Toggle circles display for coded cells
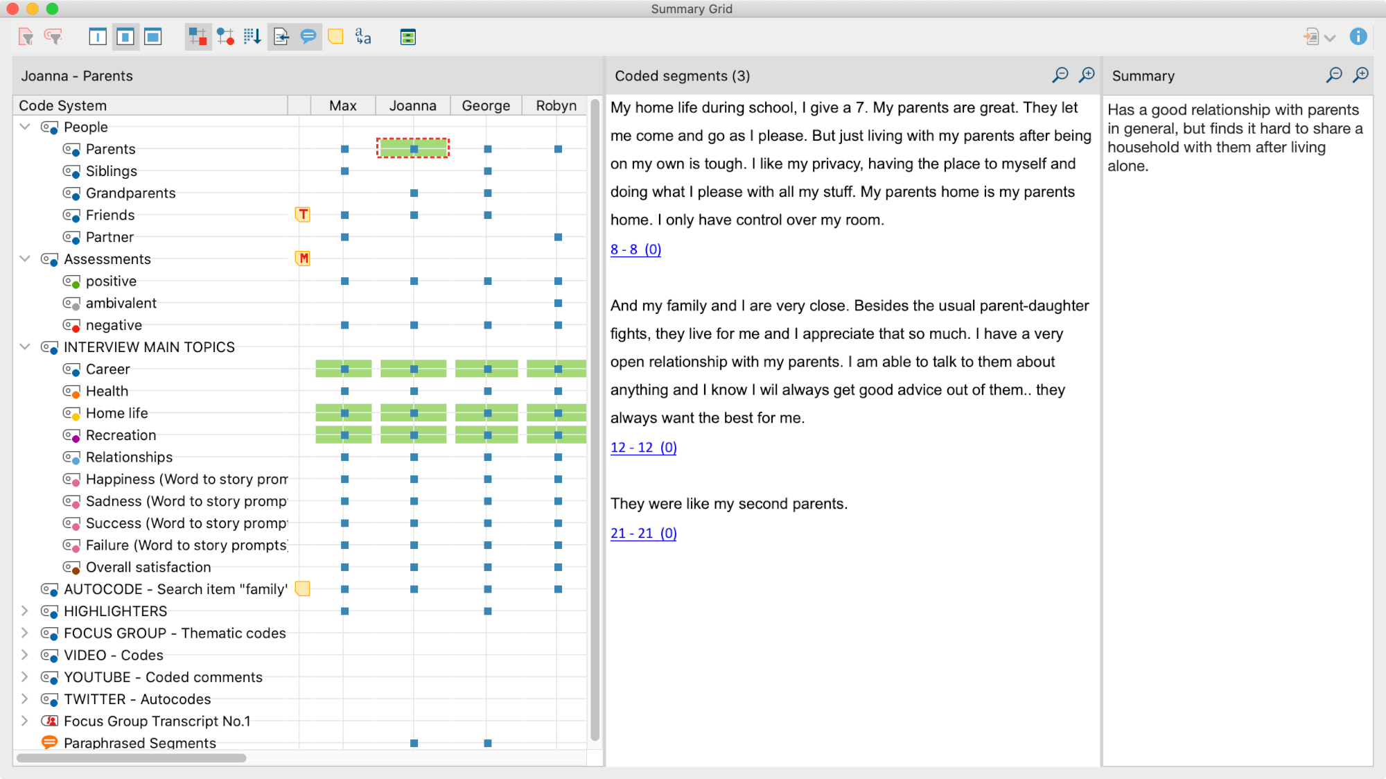Viewport: 1386px width, 779px height. [225, 37]
